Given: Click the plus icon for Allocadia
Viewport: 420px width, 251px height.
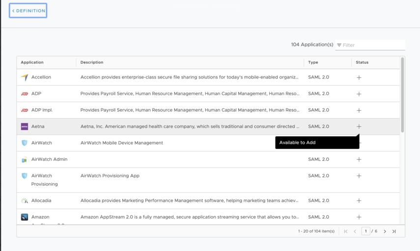Looking at the screenshot, I should coord(359,201).
